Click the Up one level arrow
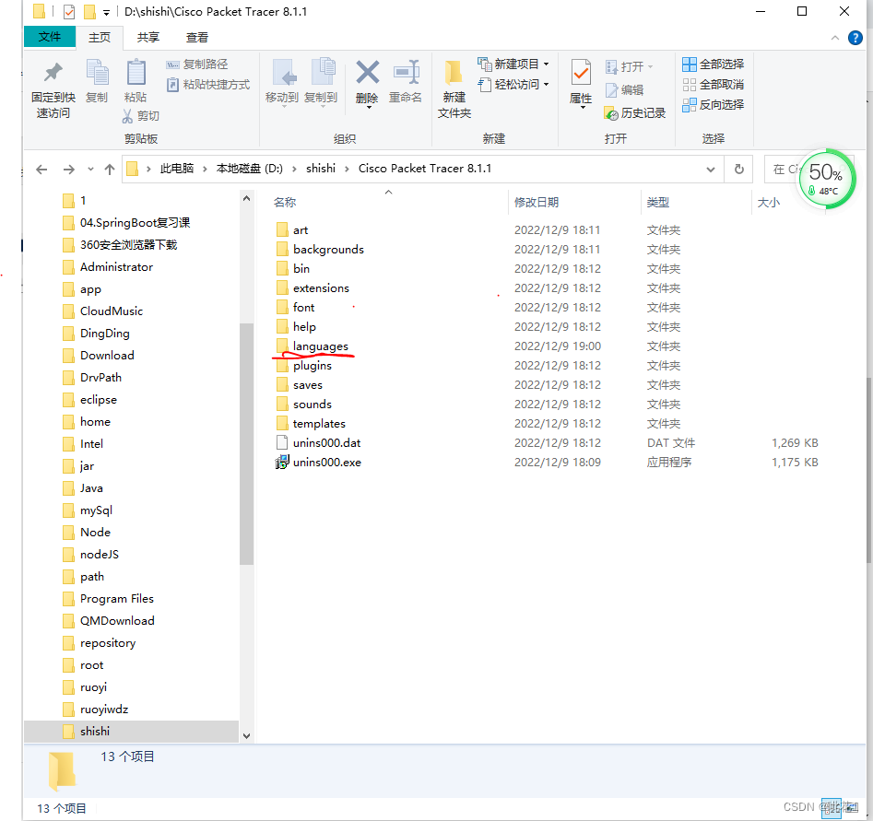The image size is (873, 821). 110,170
